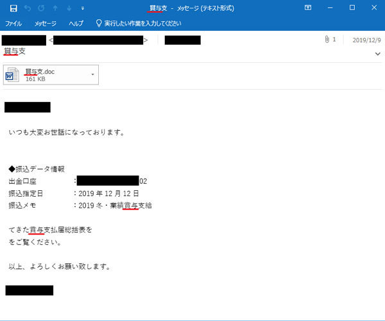The height and width of the screenshot is (321, 385).
Task: Click the subject line 賞与支
Action: (x=15, y=51)
